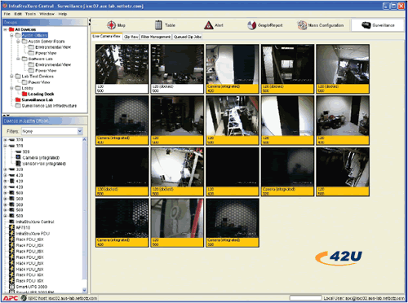Select Power View under Austin Server Room

coord(46,53)
